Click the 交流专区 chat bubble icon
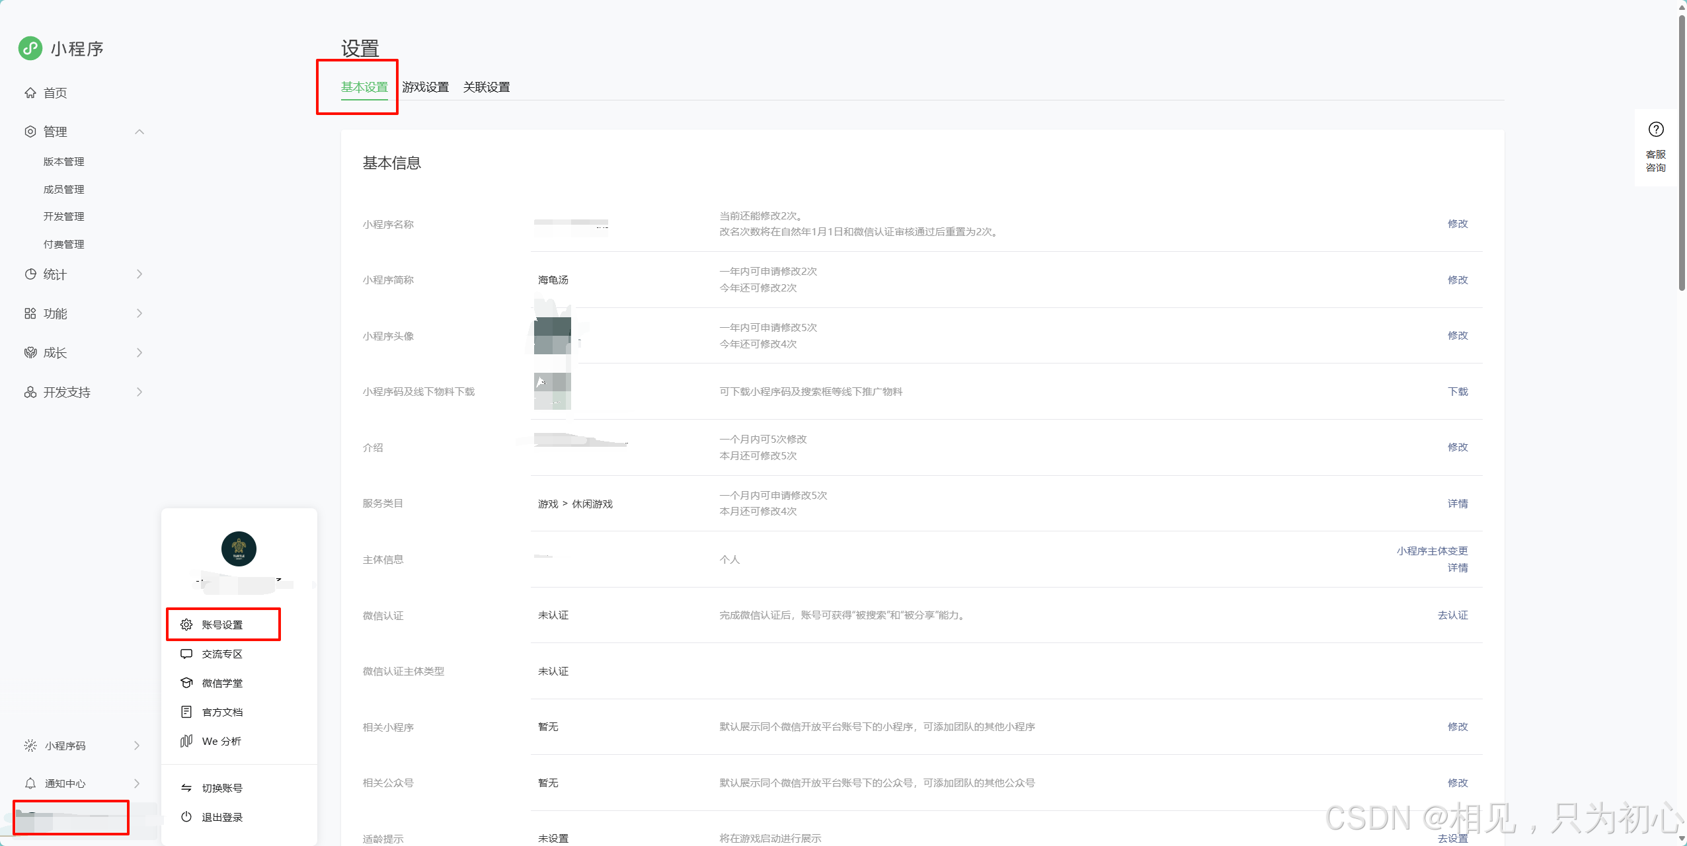This screenshot has width=1687, height=846. click(x=186, y=654)
